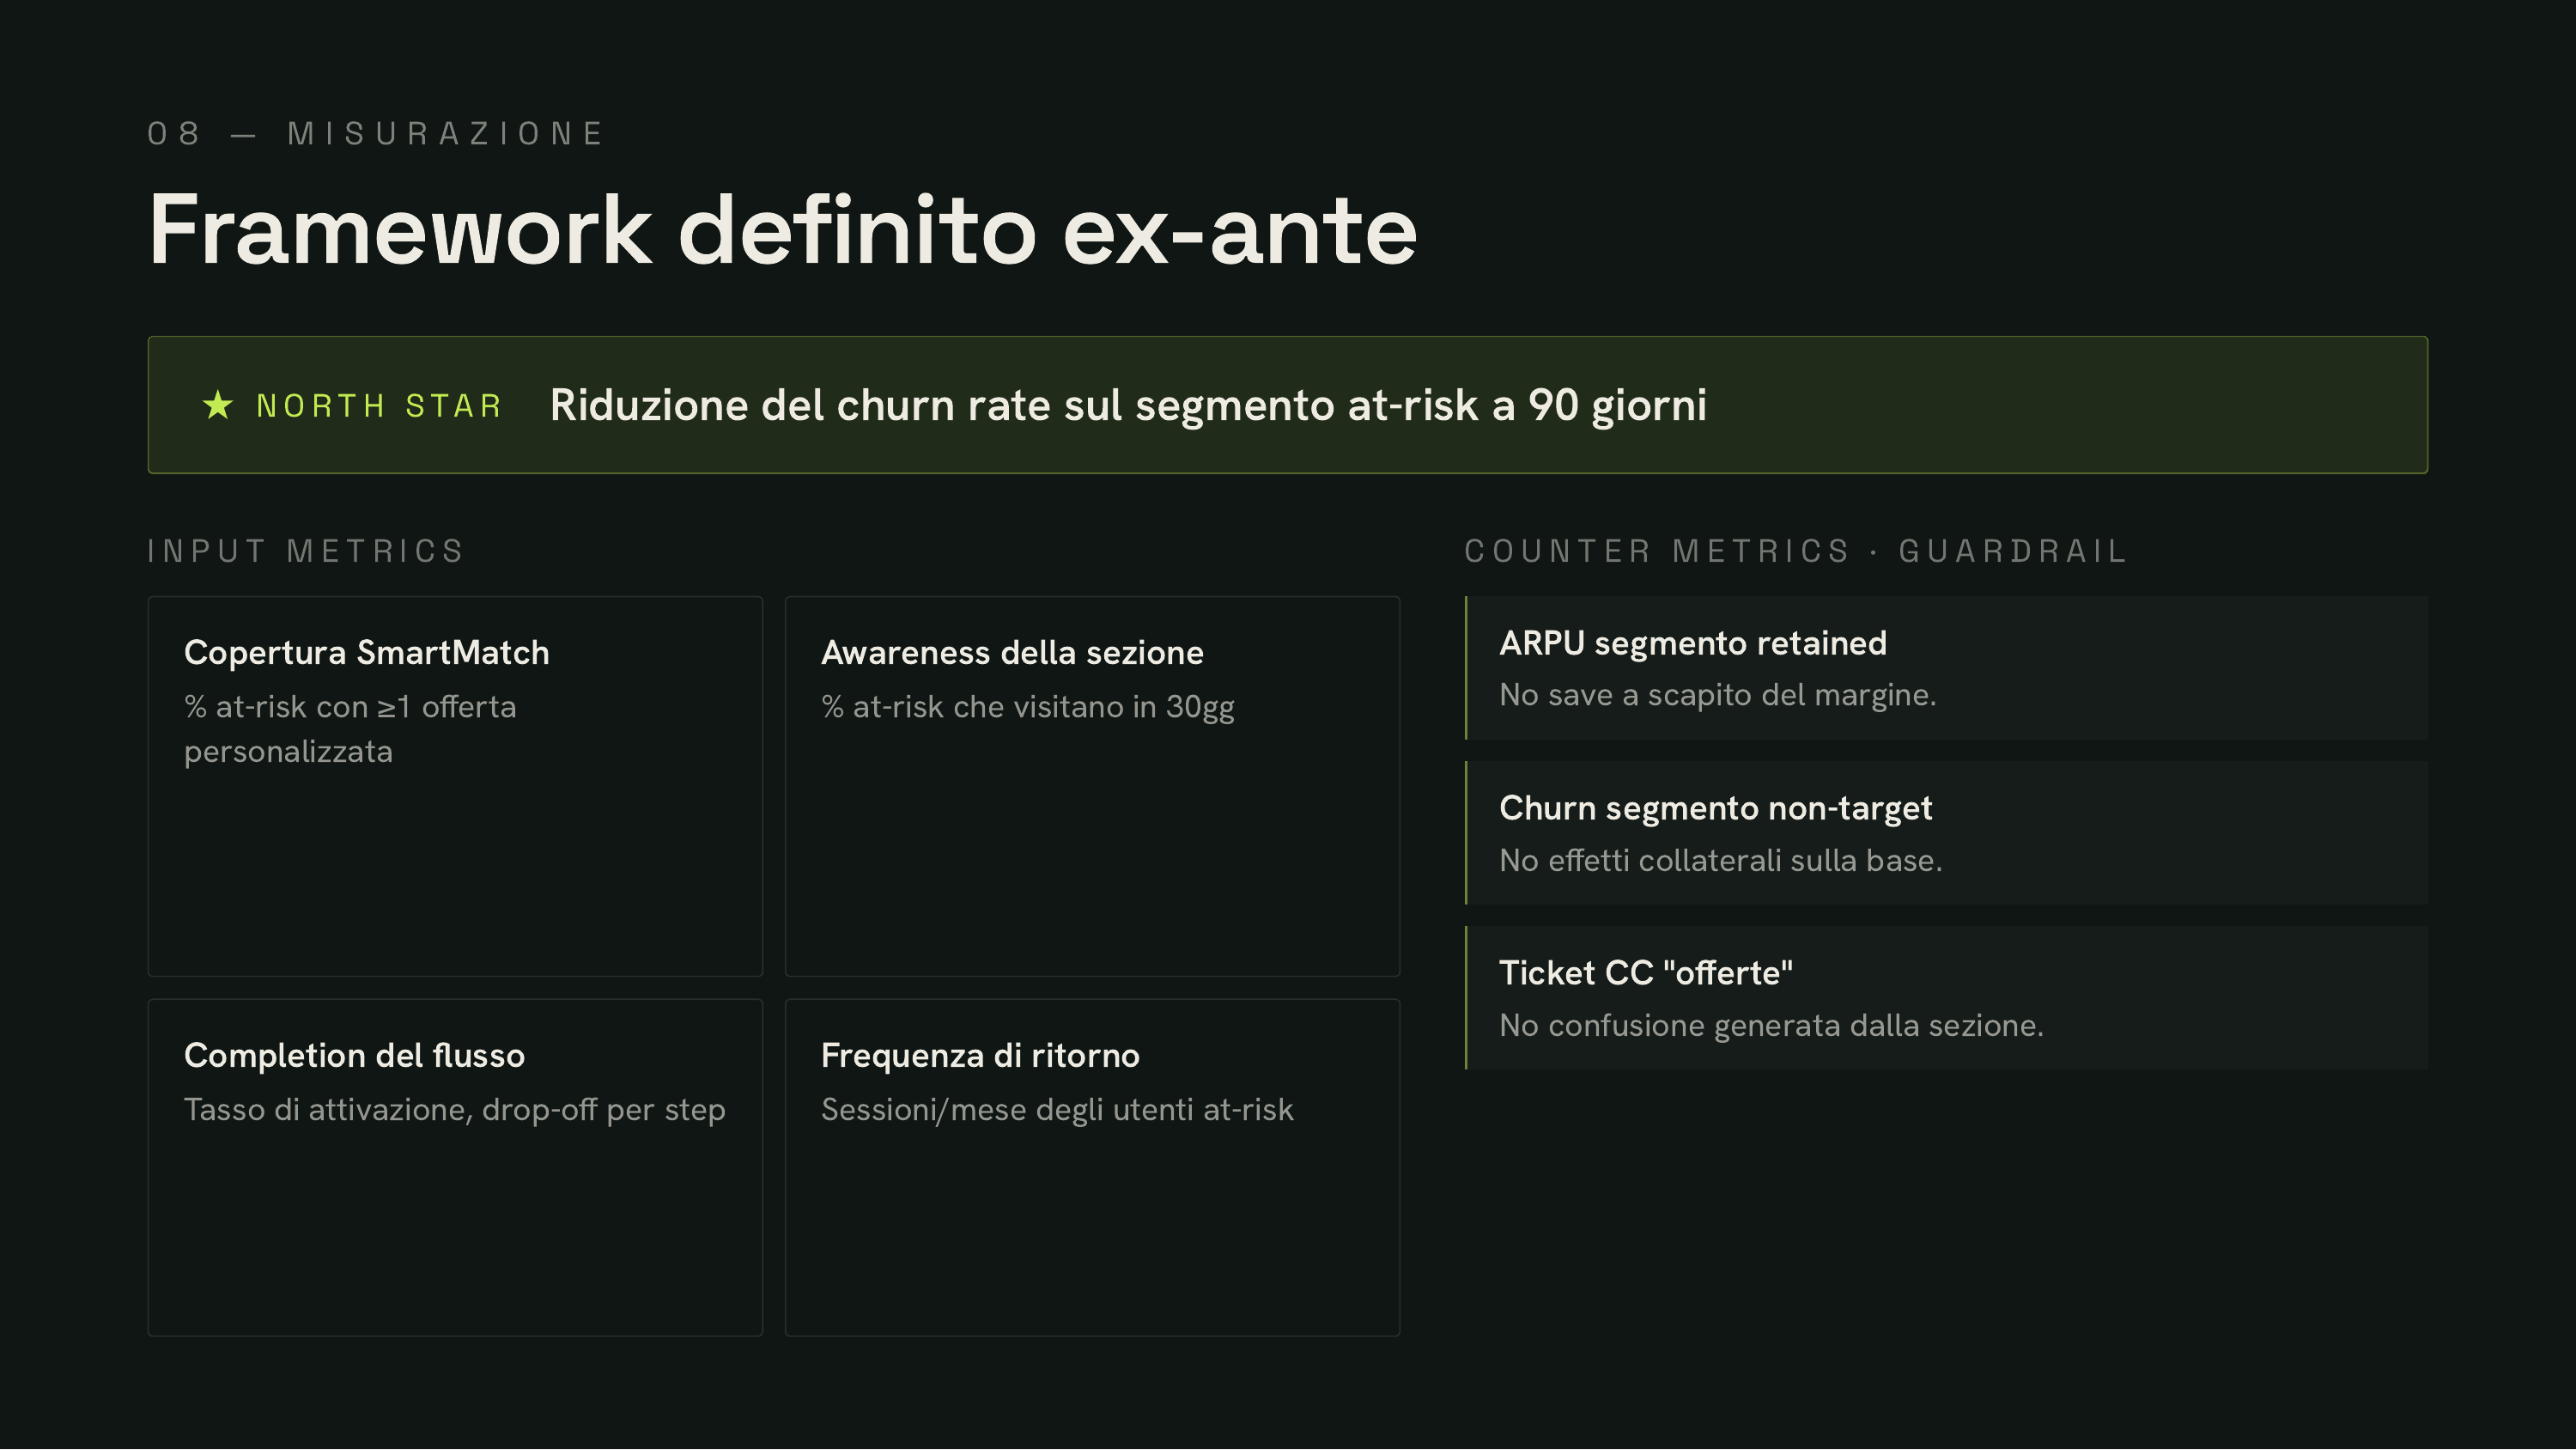
Task: Click the 'Ticket CC "offerte"' guardrail title
Action: tap(1646, 973)
